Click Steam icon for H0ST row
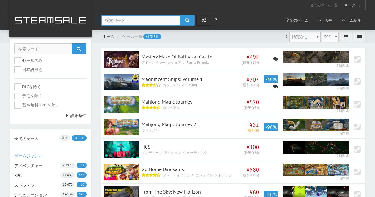Screen dimensions: 375x197 point(357,149)
